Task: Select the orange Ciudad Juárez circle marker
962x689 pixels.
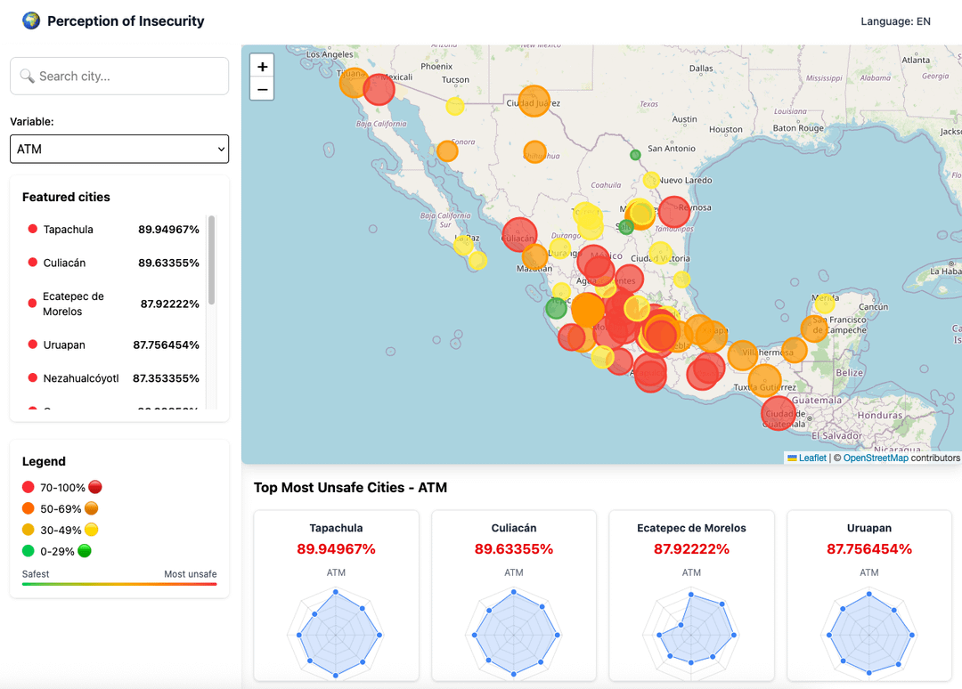Action: [x=534, y=101]
